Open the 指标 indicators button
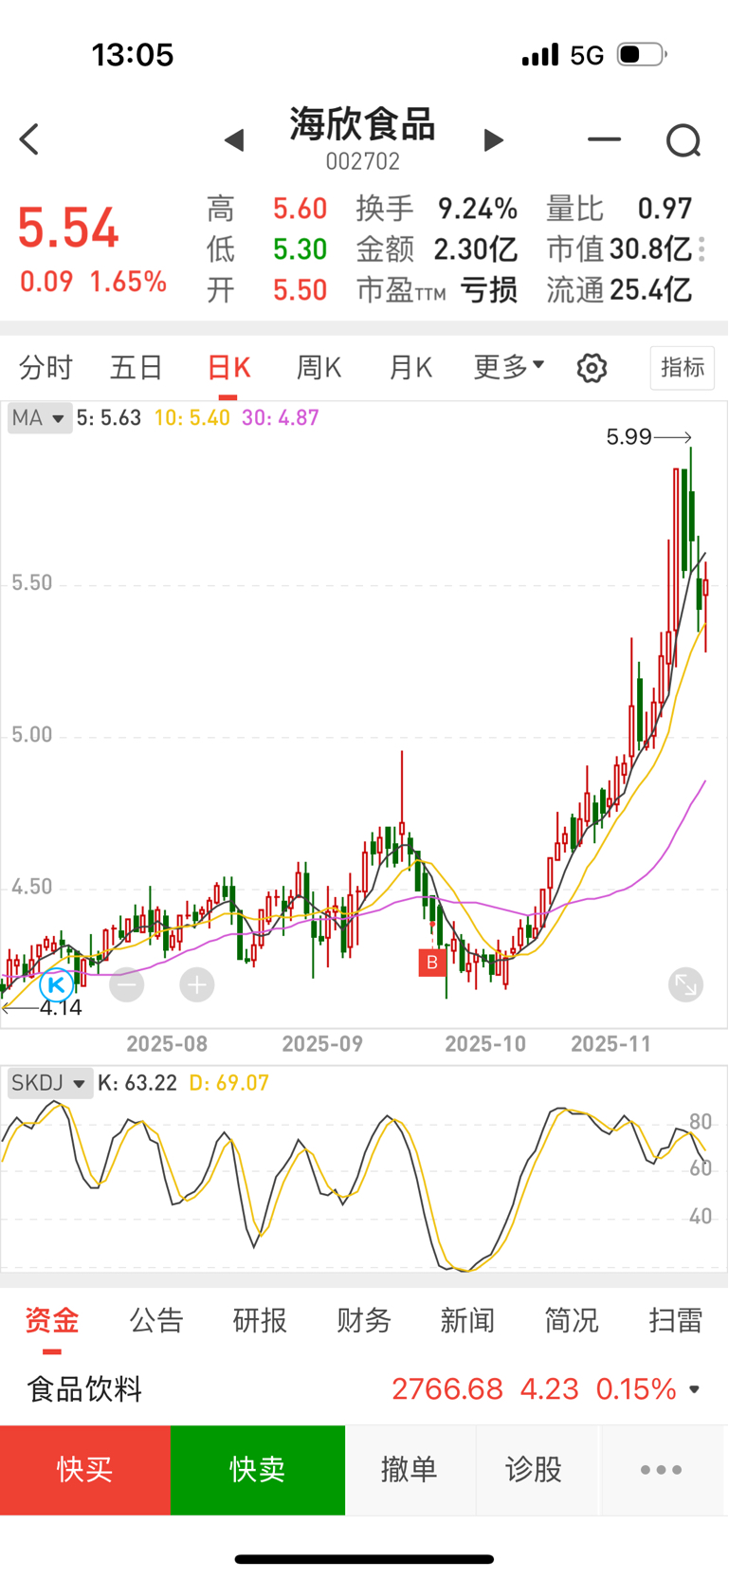The height and width of the screenshot is (1579, 729). click(x=683, y=367)
